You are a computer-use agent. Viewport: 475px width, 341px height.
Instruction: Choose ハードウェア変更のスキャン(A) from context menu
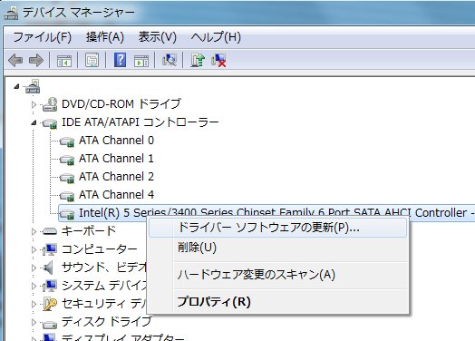[x=277, y=275]
